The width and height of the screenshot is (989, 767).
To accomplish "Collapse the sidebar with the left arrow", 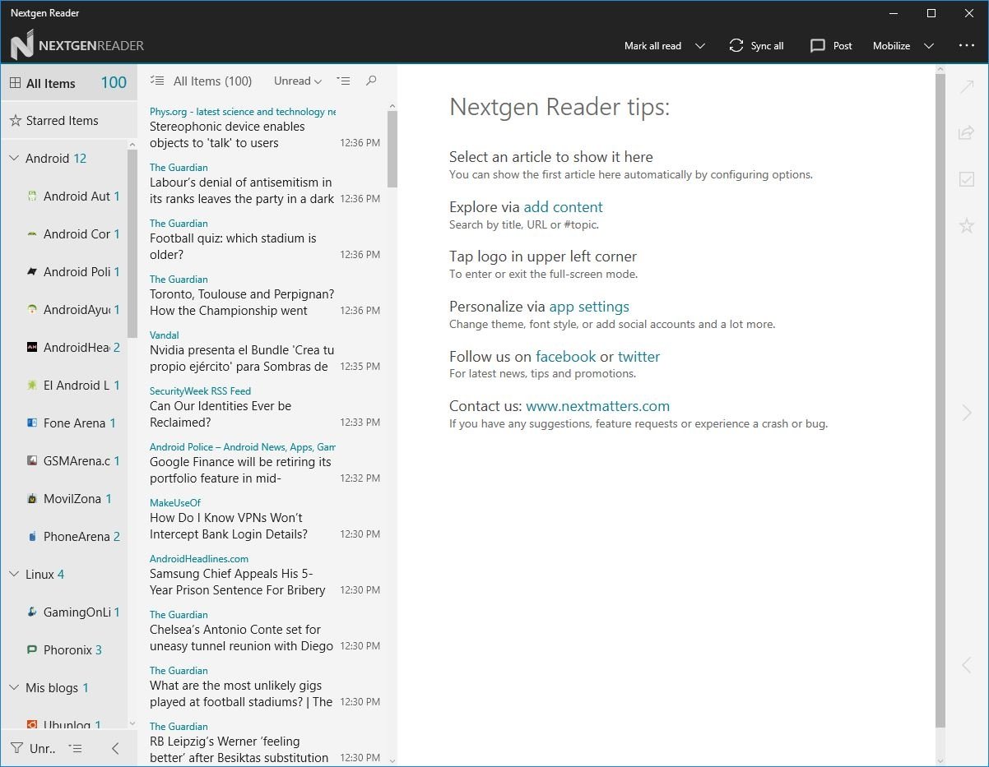I will 115,748.
